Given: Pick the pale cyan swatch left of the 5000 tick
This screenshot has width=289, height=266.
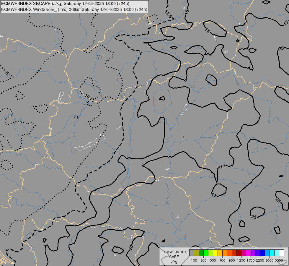Looking at the screenshot, I should [x=277, y=253].
